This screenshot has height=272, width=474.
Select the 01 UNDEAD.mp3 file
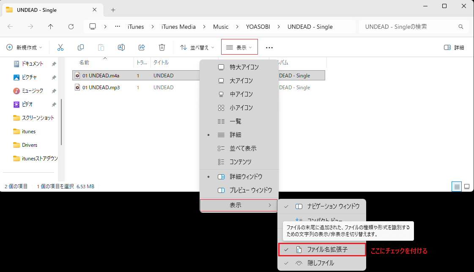pyautogui.click(x=101, y=87)
